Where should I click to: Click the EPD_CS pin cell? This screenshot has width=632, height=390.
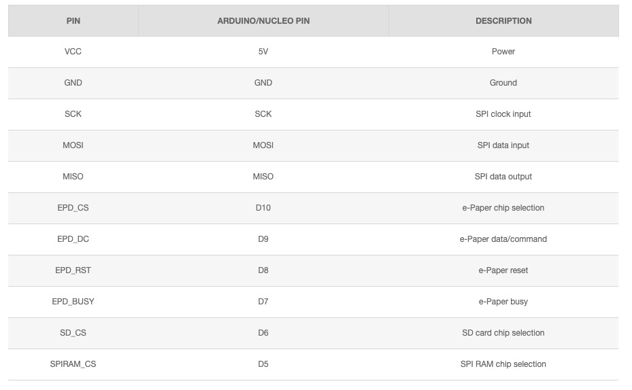pyautogui.click(x=73, y=208)
